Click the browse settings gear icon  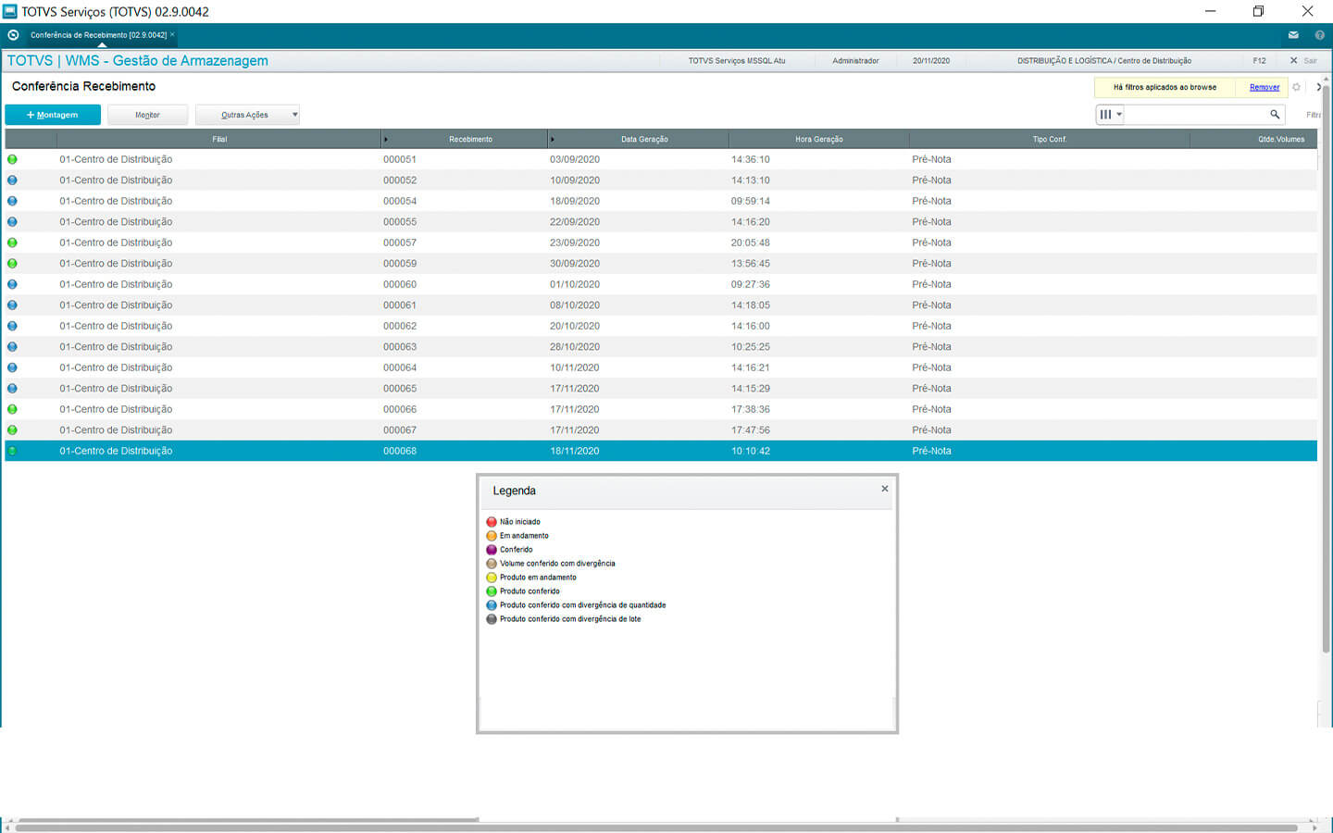coord(1296,87)
